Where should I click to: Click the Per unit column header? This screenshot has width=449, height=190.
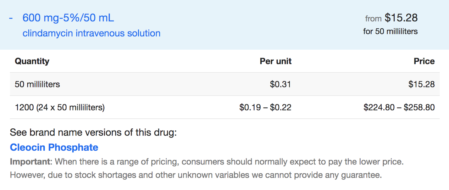click(276, 61)
